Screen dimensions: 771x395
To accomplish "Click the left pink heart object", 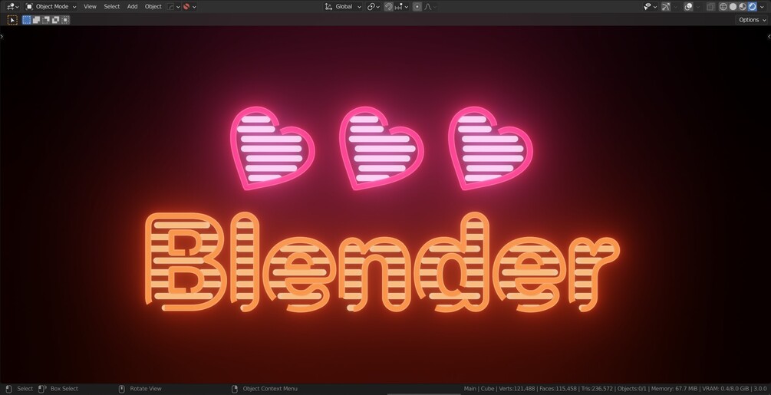I will 272,148.
